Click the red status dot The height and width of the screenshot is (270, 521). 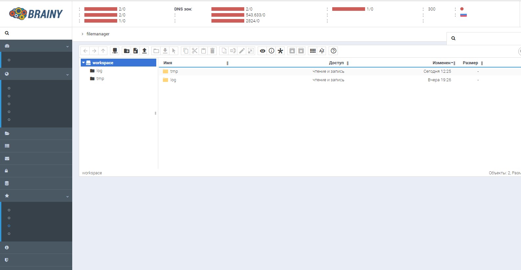coord(462,9)
